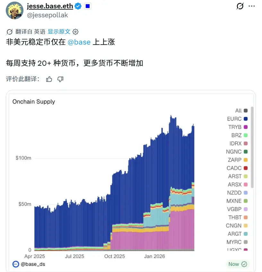Rate translation with thumbs down

tap(60, 79)
